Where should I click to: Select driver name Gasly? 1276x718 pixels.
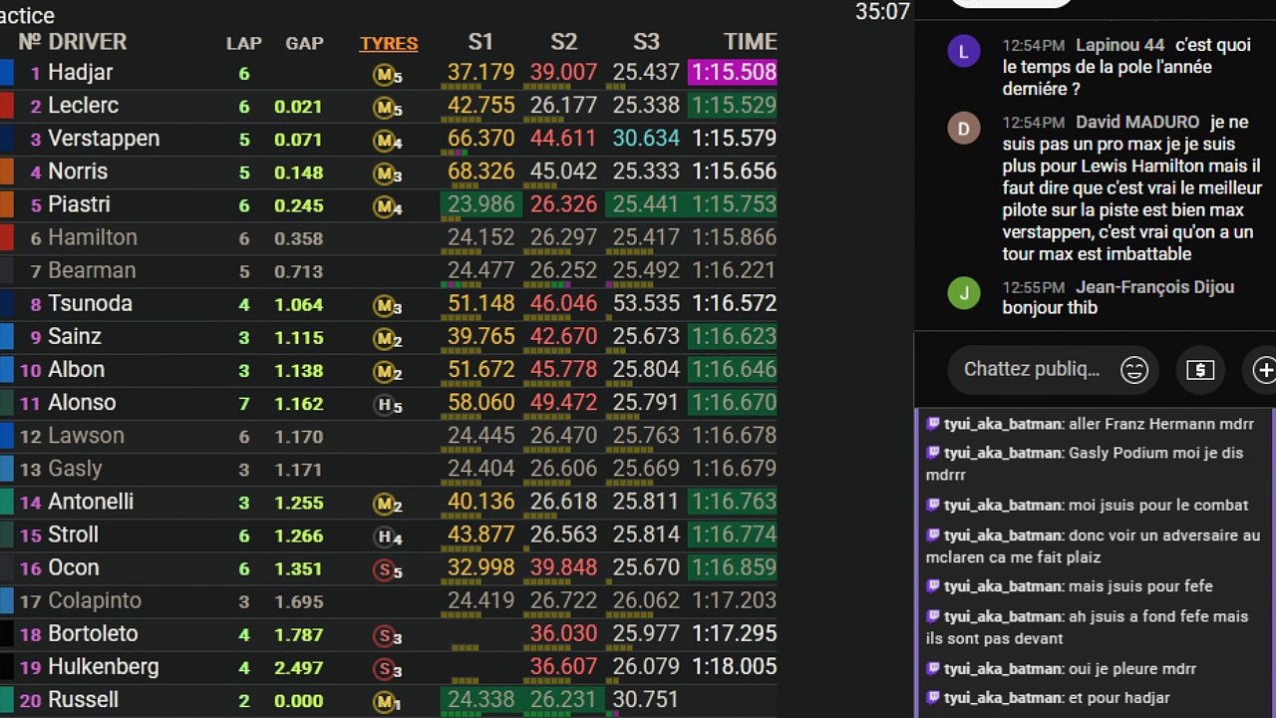click(x=75, y=468)
